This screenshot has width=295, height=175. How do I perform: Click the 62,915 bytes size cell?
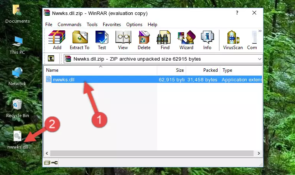(x=171, y=79)
